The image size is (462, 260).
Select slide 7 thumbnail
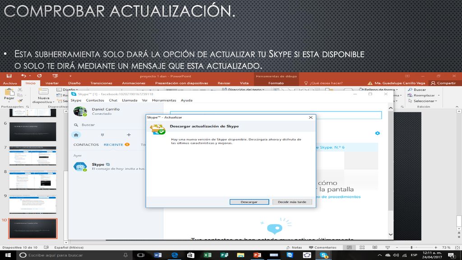(32, 156)
